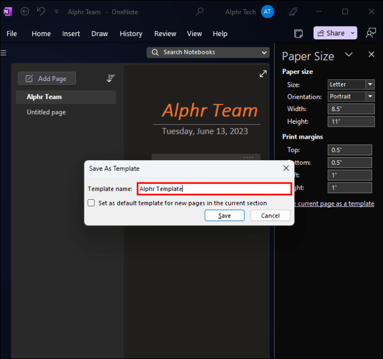Open the Insert menu tab

[x=71, y=34]
